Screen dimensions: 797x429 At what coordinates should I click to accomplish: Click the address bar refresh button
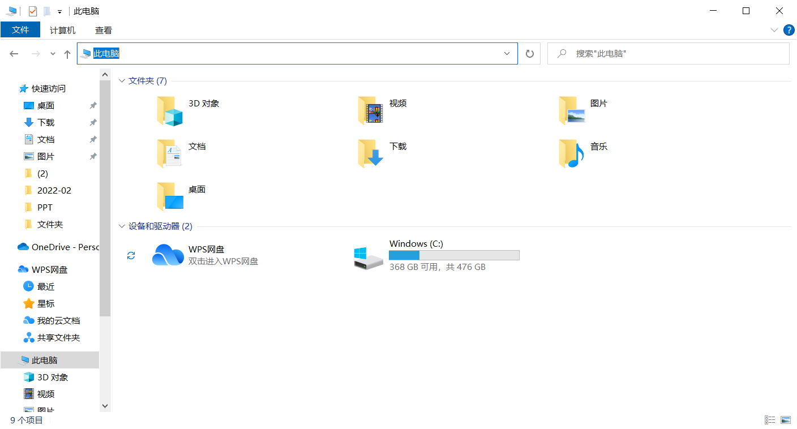(x=530, y=54)
